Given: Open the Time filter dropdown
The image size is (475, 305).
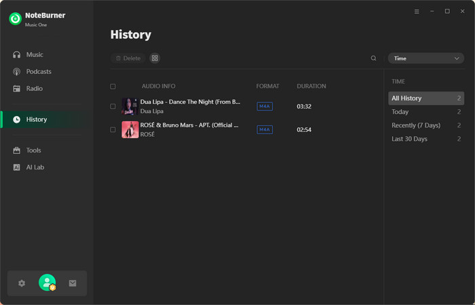Looking at the screenshot, I should [426, 58].
